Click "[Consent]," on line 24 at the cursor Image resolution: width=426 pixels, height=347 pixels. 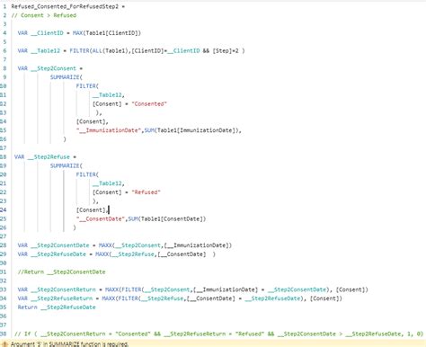[x=93, y=209]
